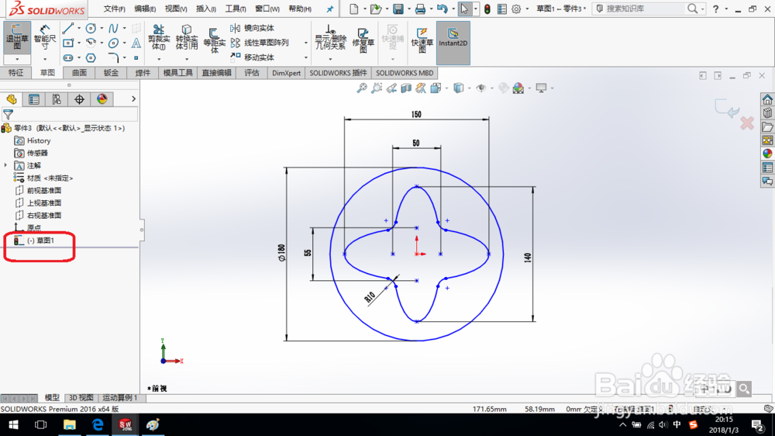Open the DimXpertManager tab

tap(79, 99)
